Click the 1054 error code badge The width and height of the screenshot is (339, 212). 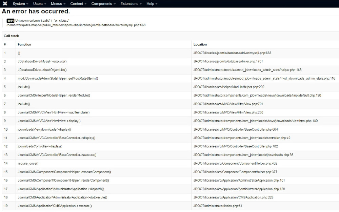point(11,21)
